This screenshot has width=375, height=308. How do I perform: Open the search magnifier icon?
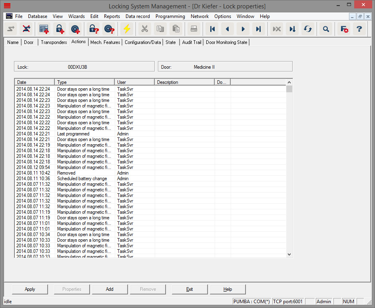click(325, 29)
